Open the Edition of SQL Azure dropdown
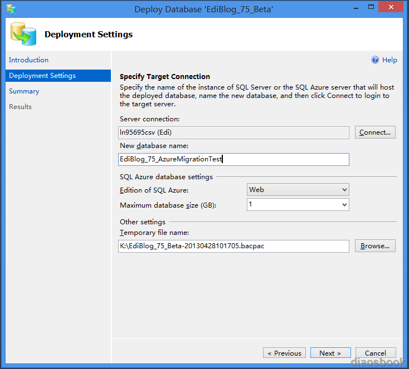This screenshot has width=409, height=369. point(298,190)
